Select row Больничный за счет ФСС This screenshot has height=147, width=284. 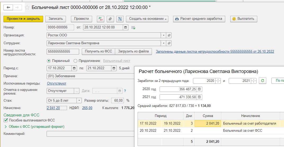tap(211, 131)
